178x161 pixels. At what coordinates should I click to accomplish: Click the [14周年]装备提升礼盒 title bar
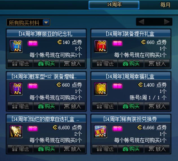tap(131, 33)
